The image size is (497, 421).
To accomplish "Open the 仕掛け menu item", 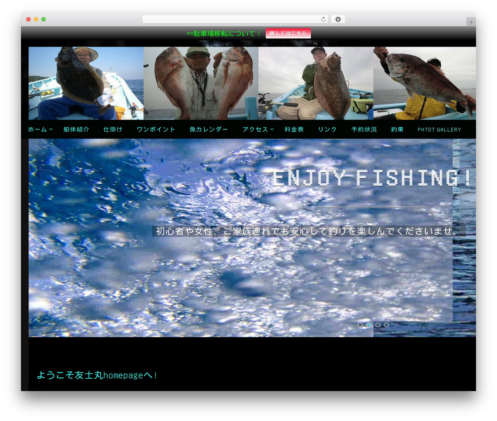I will coord(113,129).
